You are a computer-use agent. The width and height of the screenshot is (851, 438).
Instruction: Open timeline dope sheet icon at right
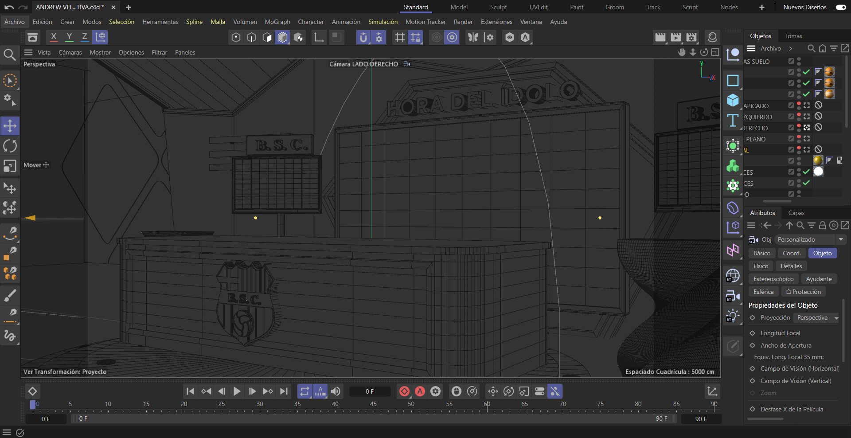712,391
